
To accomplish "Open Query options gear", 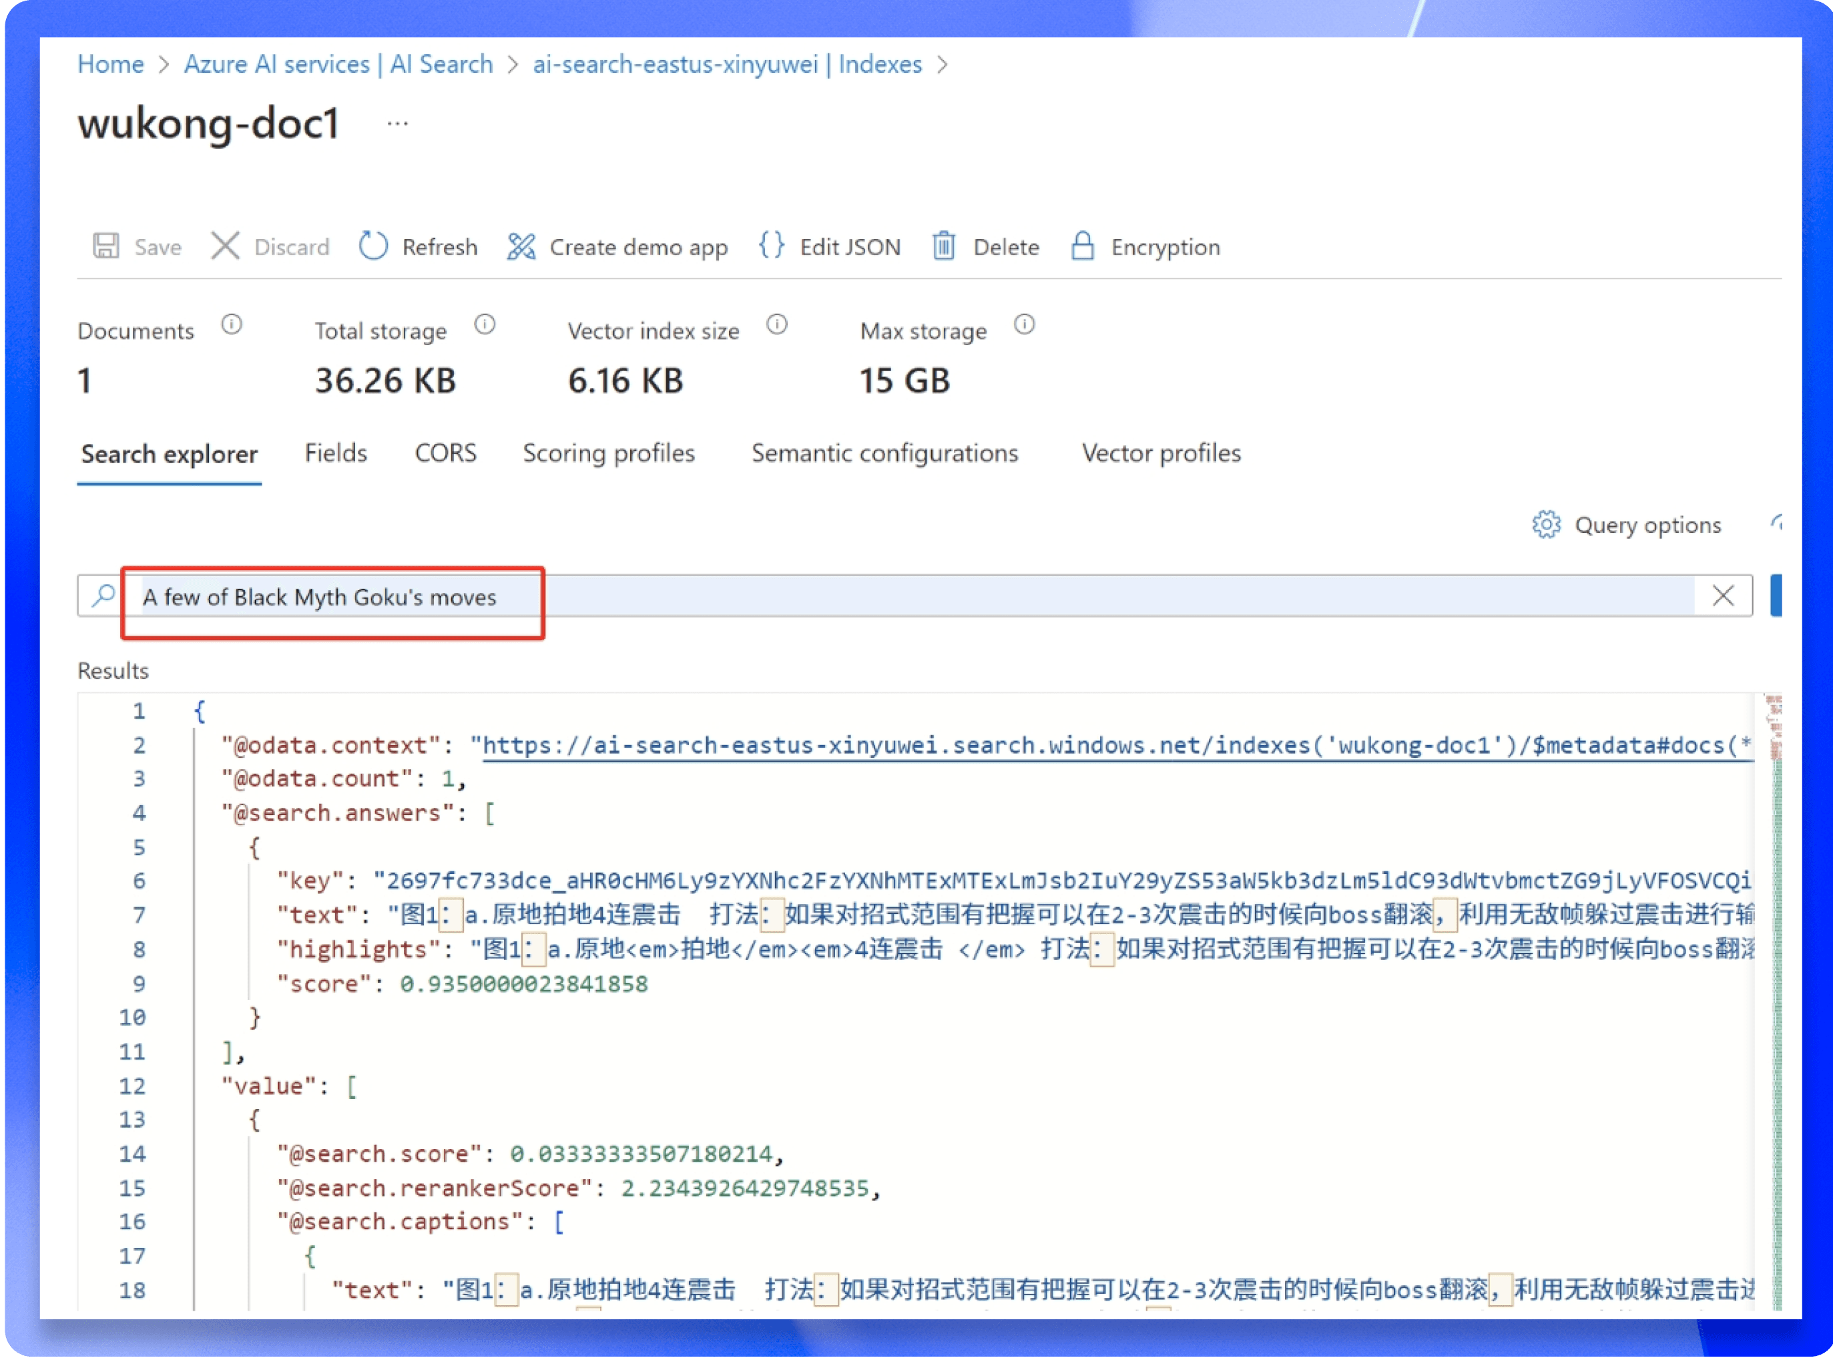I will tap(1546, 524).
